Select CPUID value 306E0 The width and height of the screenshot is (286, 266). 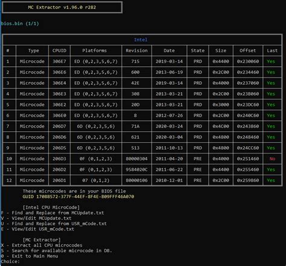pyautogui.click(x=59, y=116)
